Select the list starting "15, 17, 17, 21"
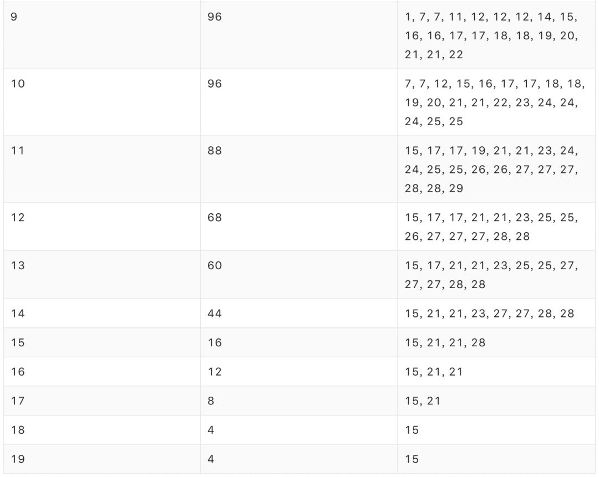Screen dimensions: 599x477 (491, 227)
